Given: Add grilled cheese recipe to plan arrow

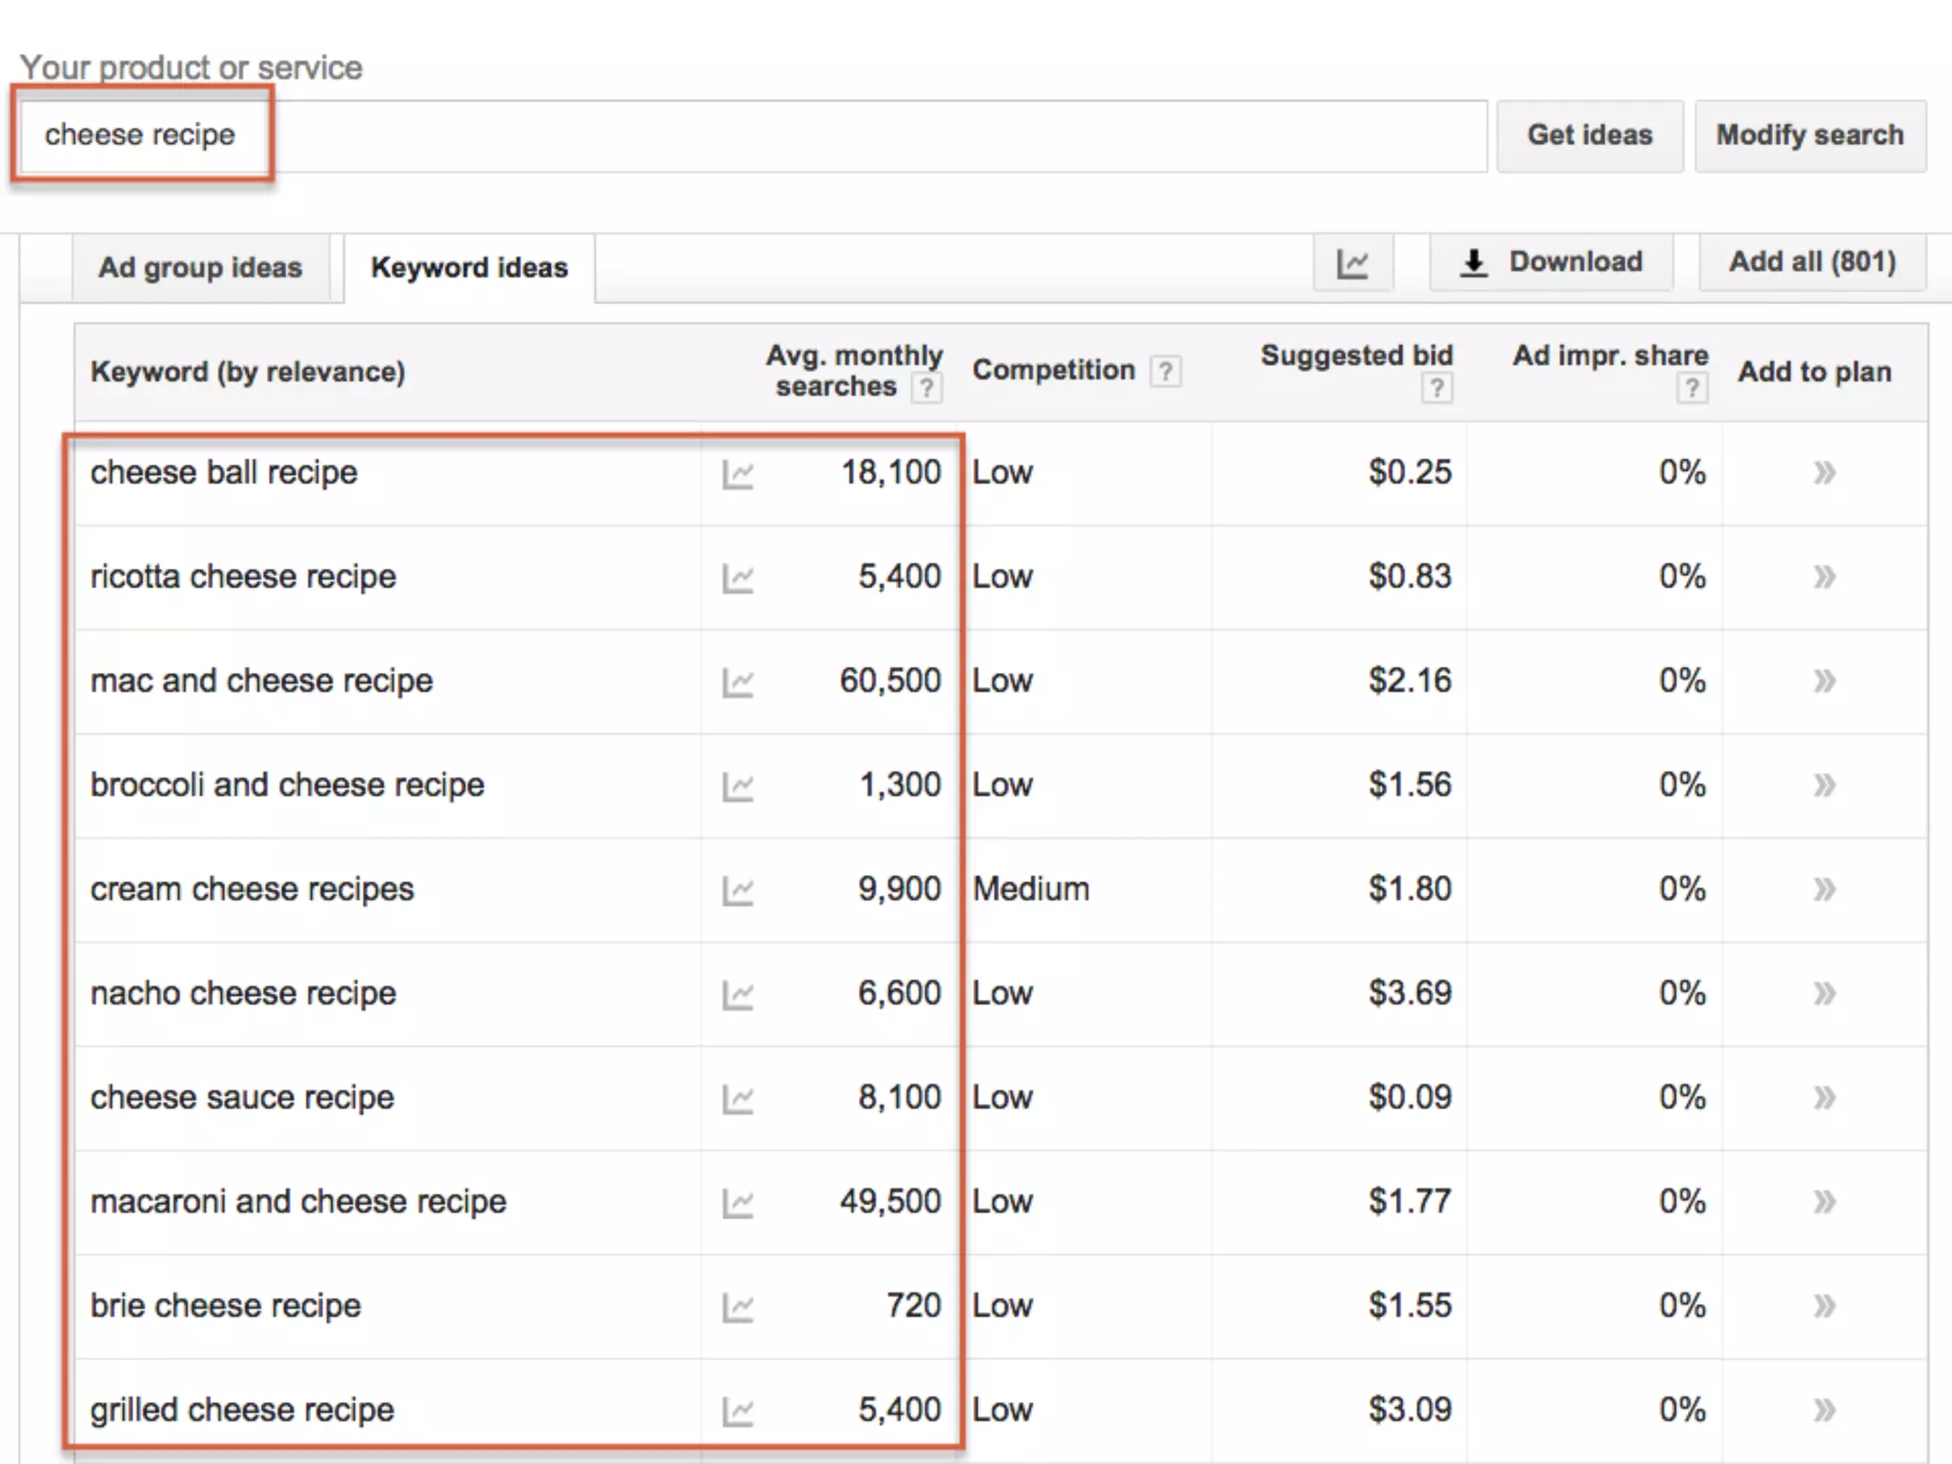Looking at the screenshot, I should click(x=1823, y=1410).
